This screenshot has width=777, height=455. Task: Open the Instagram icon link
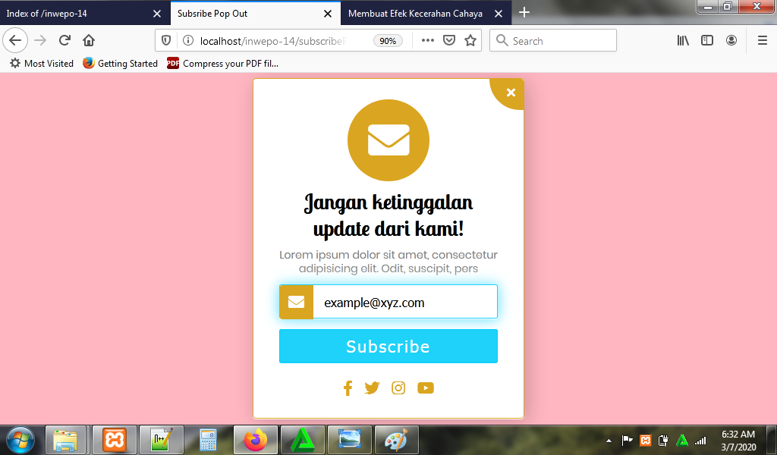pos(398,388)
